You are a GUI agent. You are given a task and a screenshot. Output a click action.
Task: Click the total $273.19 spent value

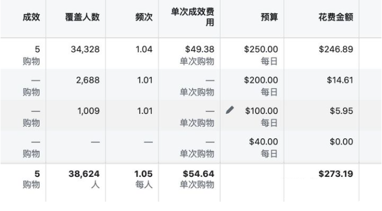336,174
